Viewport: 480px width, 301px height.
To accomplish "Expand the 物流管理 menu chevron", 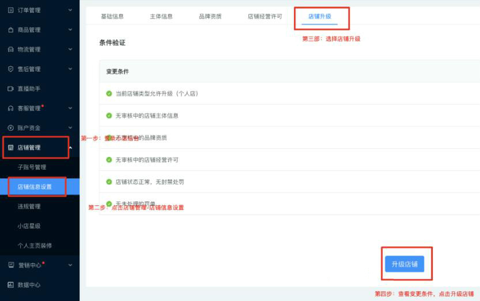I will [70, 49].
